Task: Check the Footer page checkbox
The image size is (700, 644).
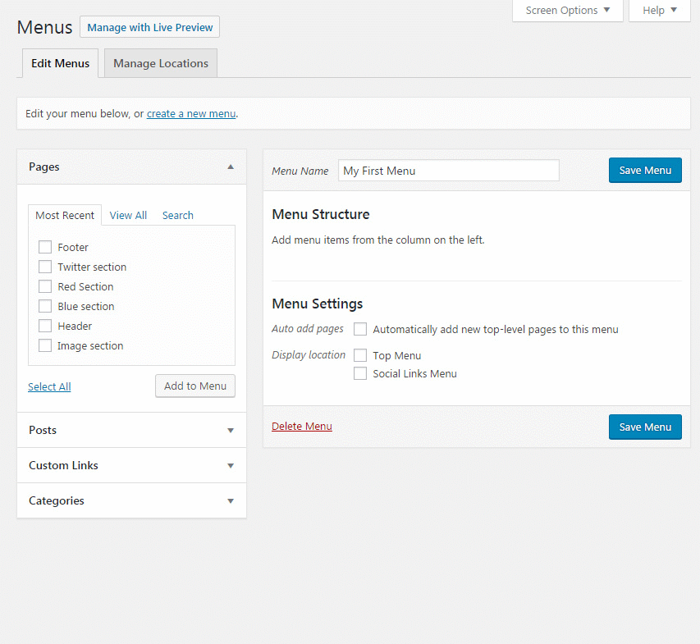Action: coord(45,247)
